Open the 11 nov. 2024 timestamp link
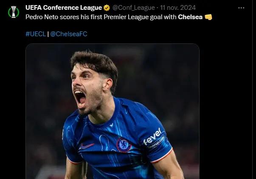Viewport: 256px width, 179px height. pyautogui.click(x=178, y=8)
